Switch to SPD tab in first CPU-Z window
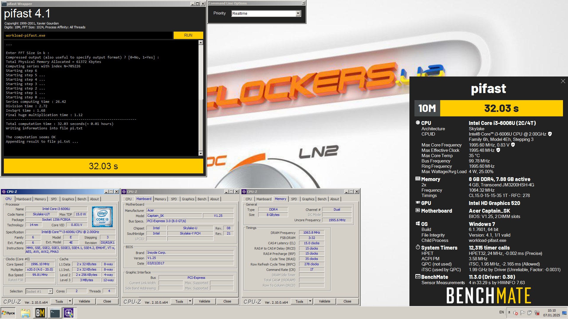The width and height of the screenshot is (568, 319). [54, 199]
